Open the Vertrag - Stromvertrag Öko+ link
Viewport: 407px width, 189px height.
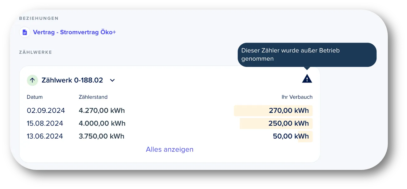tap(74, 32)
